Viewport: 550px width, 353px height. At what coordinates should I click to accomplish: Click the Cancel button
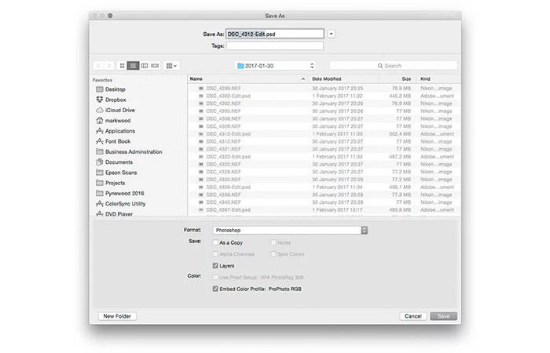point(412,316)
